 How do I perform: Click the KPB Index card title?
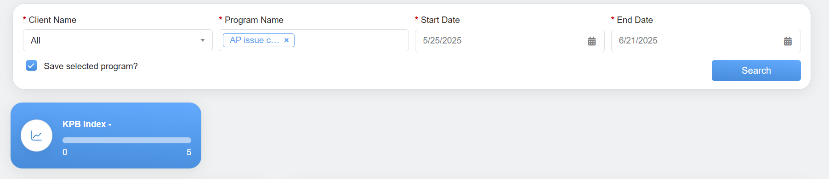coord(87,124)
